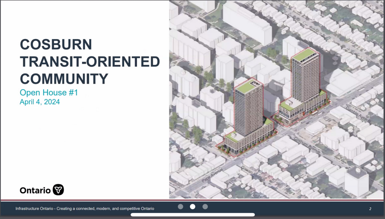Click the Infrastructure Ontario footer tagline
This screenshot has height=219, width=385.
point(85,208)
